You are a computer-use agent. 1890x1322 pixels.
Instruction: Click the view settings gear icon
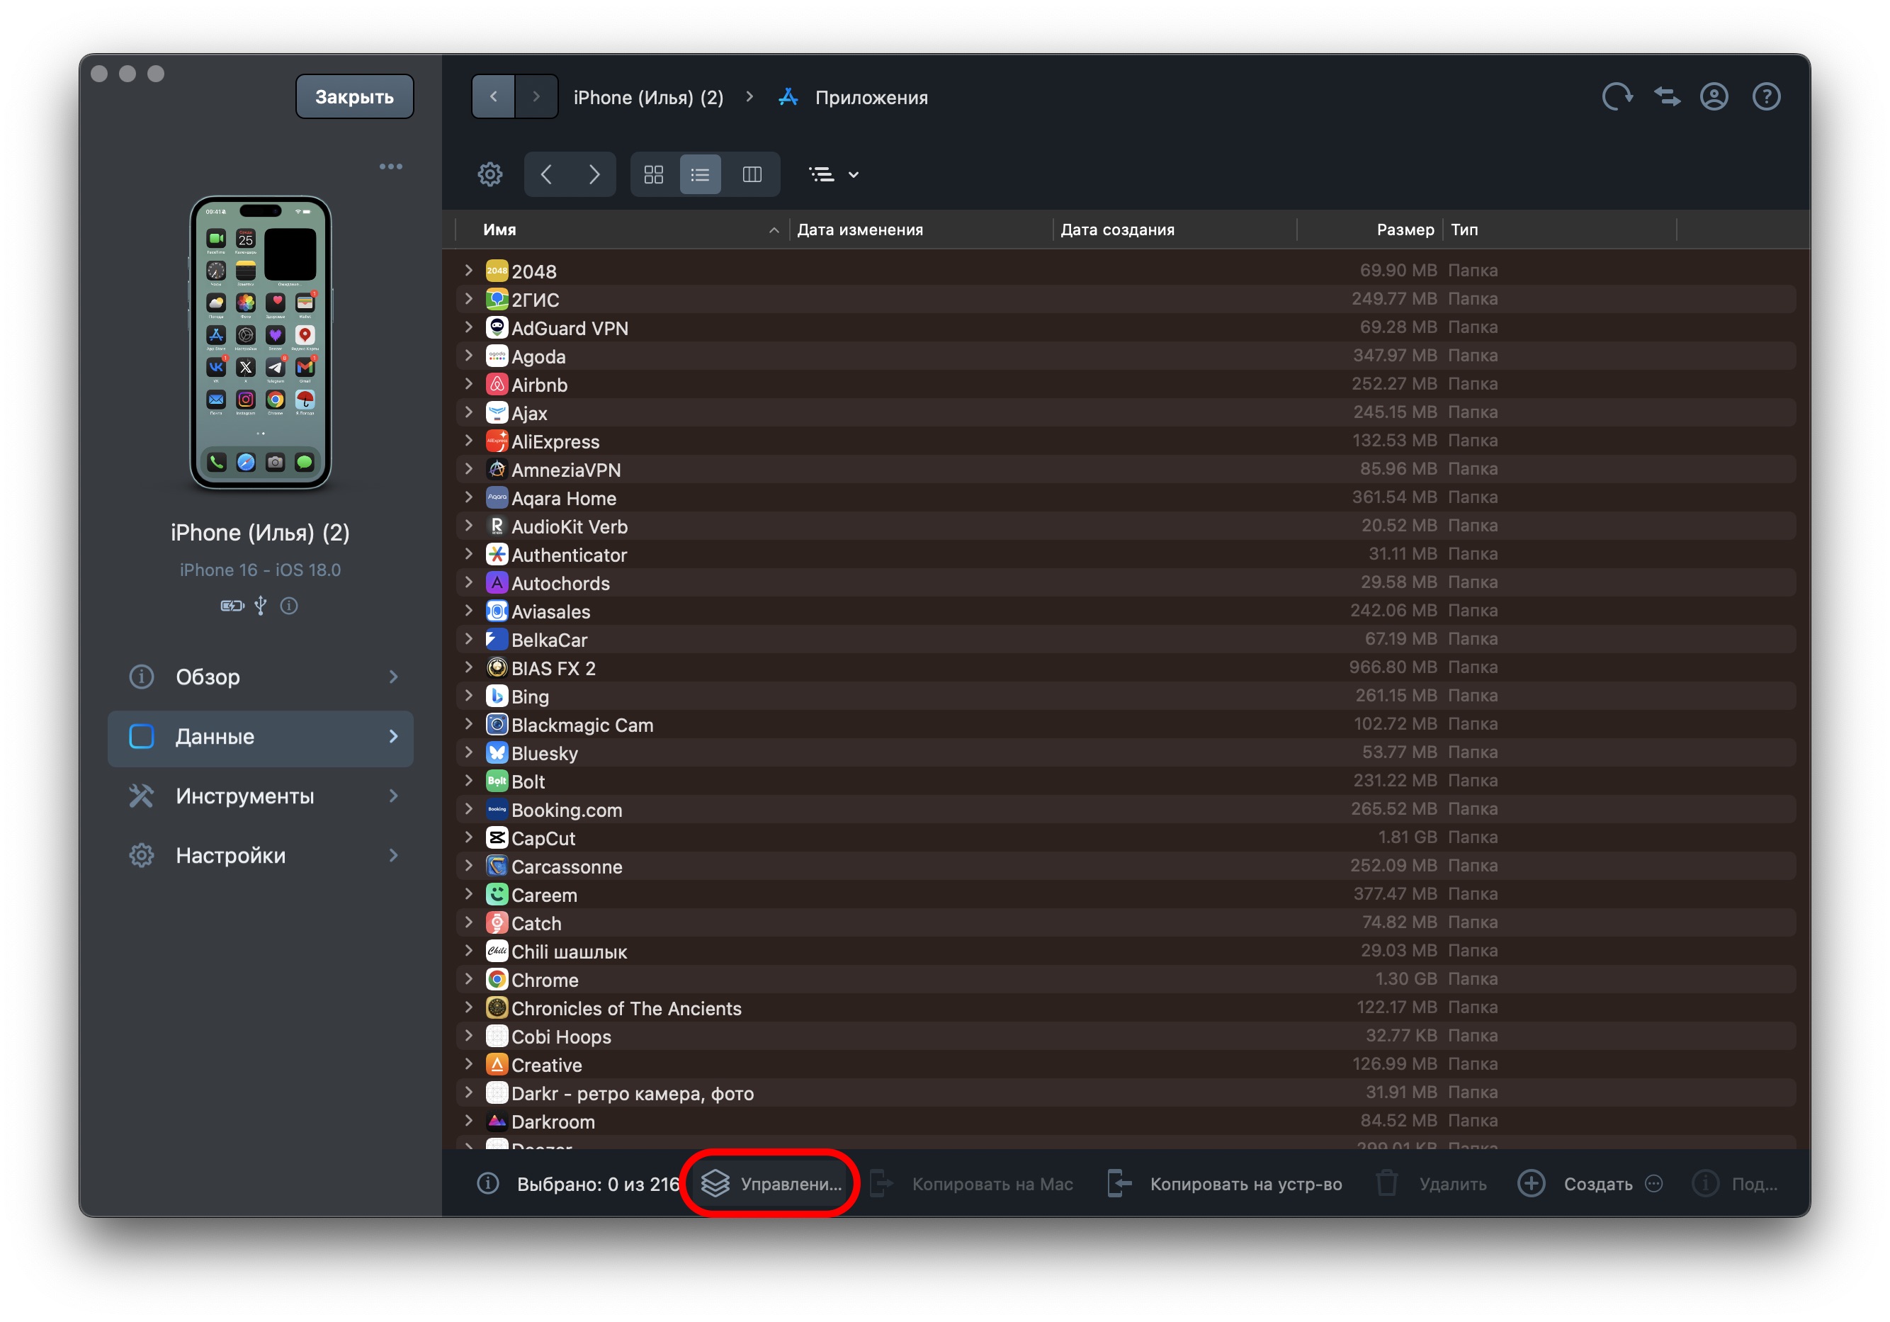(x=491, y=174)
